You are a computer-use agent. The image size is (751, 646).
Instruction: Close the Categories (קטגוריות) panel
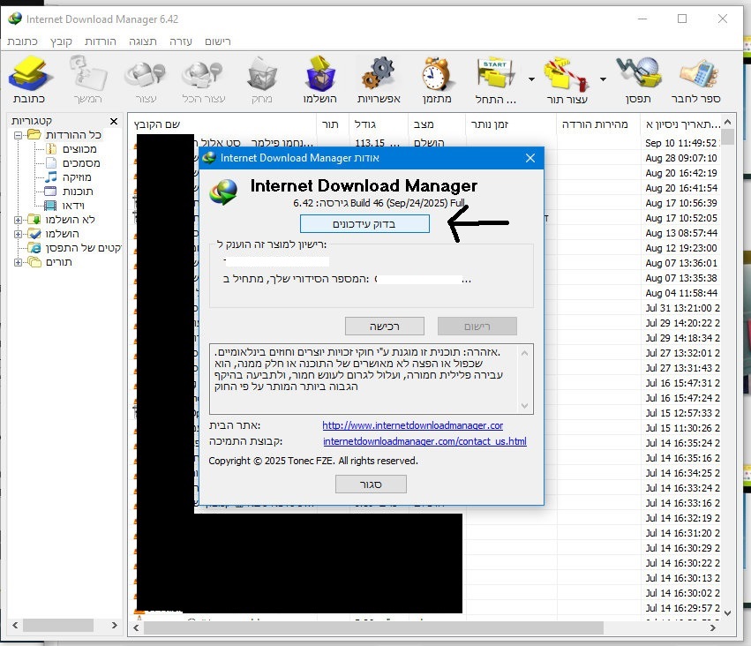[x=114, y=121]
